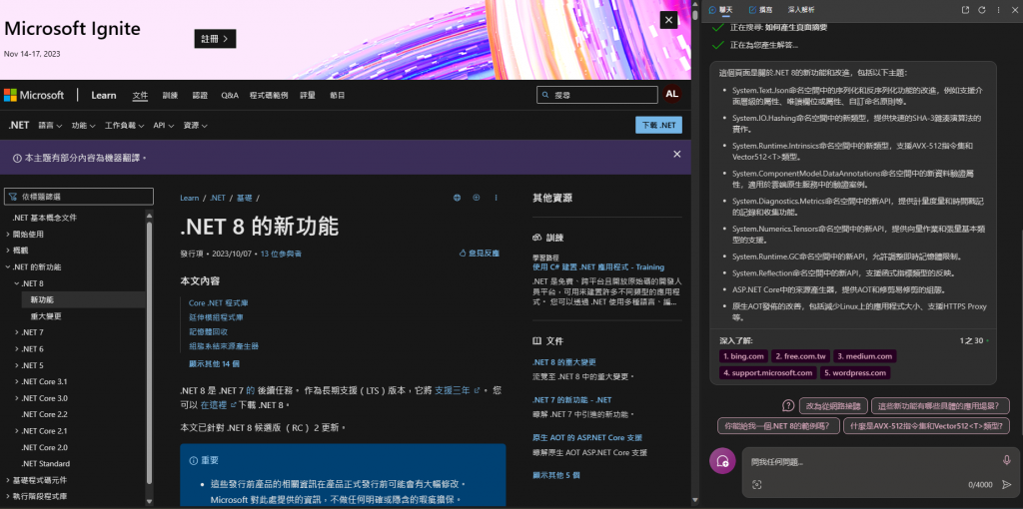Image resolution: width=1023 pixels, height=509 pixels.
Task: Open the 3. medium.com source link
Action: click(864, 356)
